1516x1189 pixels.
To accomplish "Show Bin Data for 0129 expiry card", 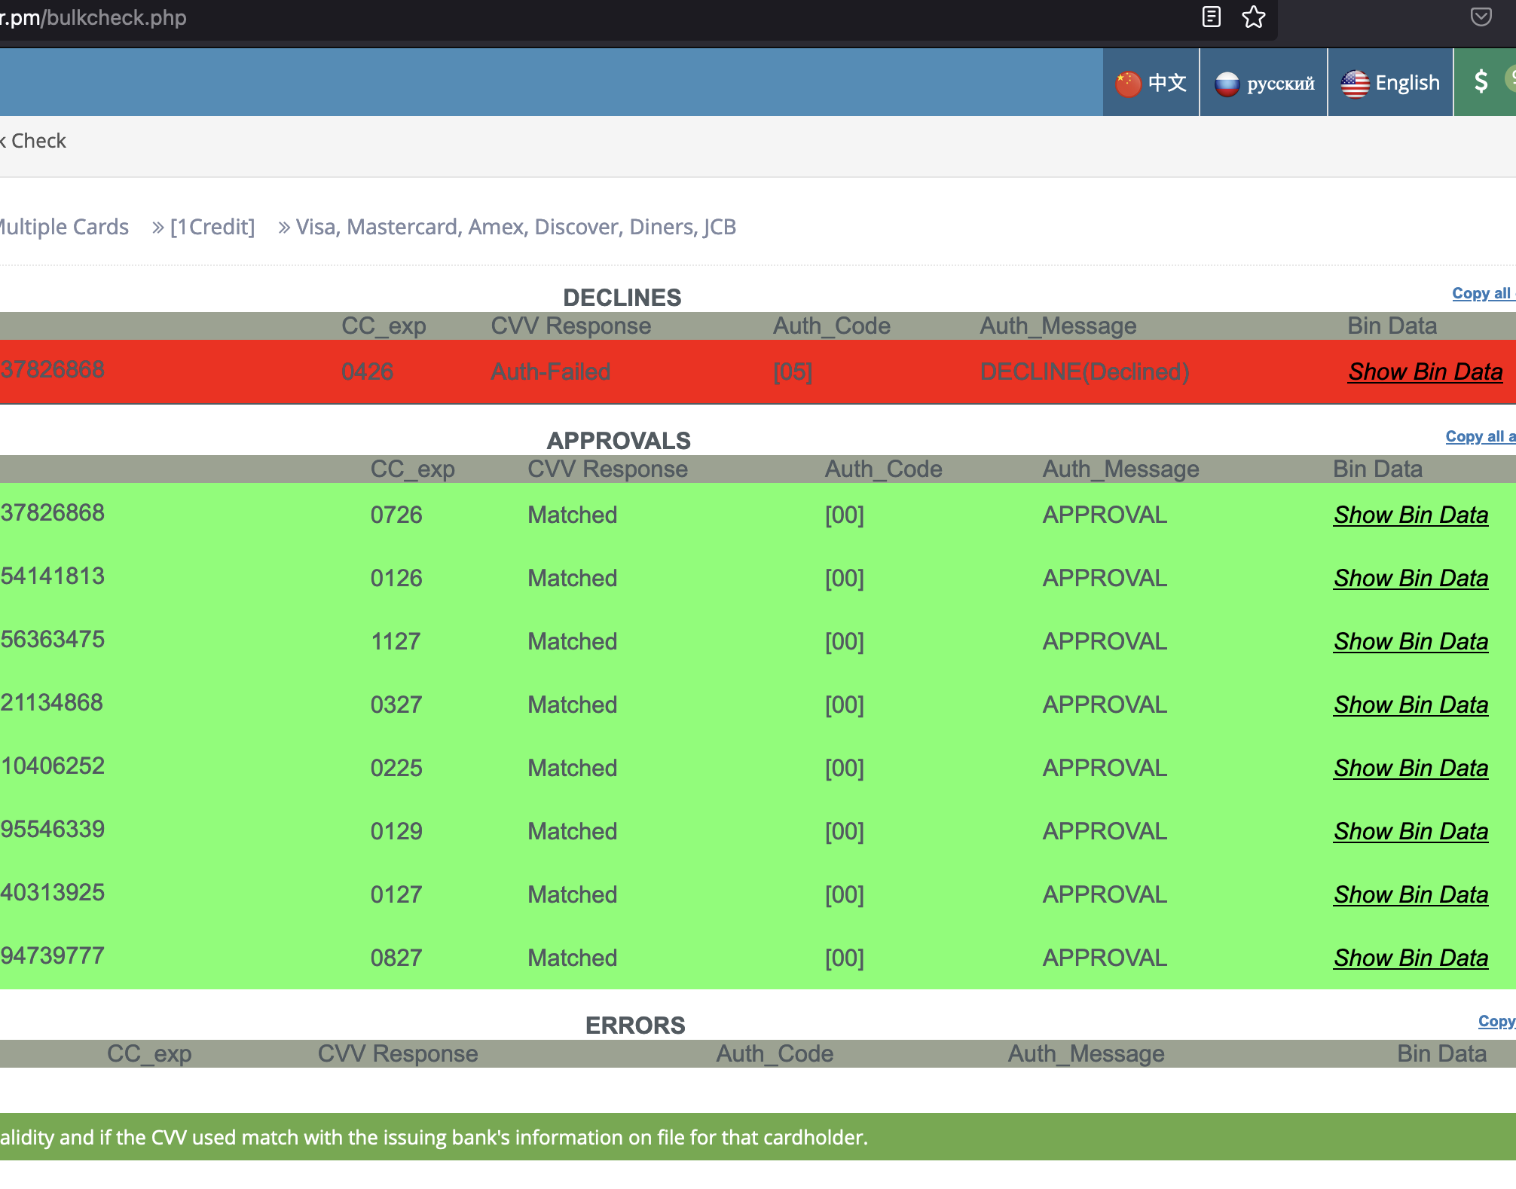I will click(1411, 832).
